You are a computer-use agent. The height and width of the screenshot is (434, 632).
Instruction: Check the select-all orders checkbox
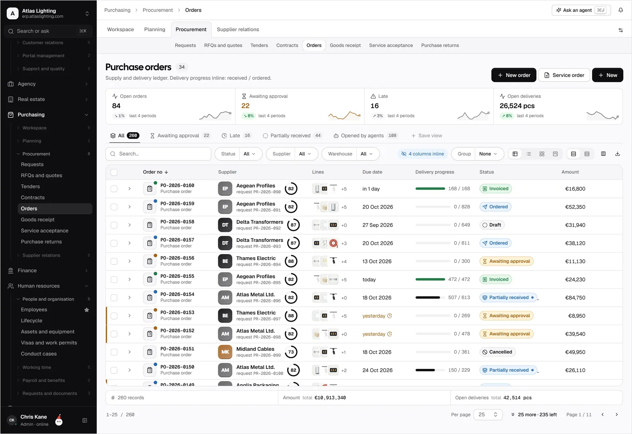(114, 172)
